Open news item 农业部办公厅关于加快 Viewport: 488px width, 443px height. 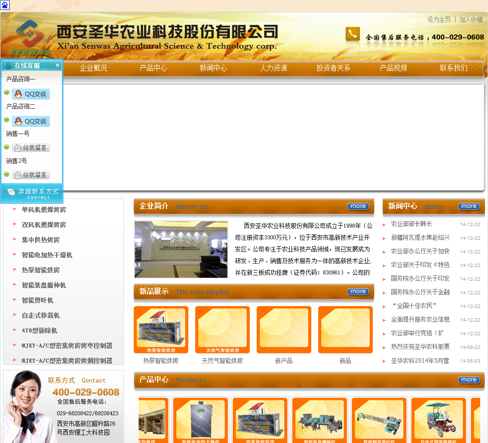(420, 251)
